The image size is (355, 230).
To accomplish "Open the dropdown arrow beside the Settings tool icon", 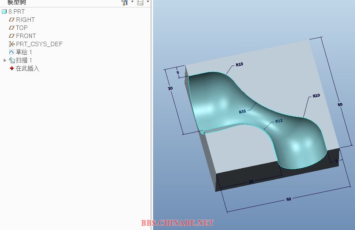I will [132, 1].
